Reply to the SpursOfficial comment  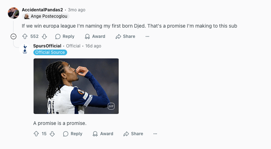[72, 134]
